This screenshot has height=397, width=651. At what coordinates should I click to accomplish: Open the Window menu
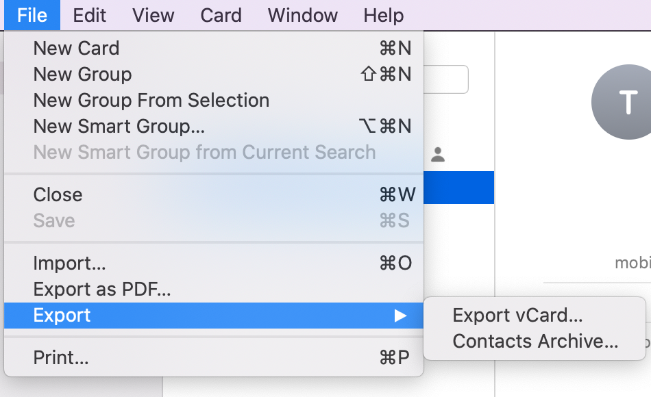pos(303,15)
